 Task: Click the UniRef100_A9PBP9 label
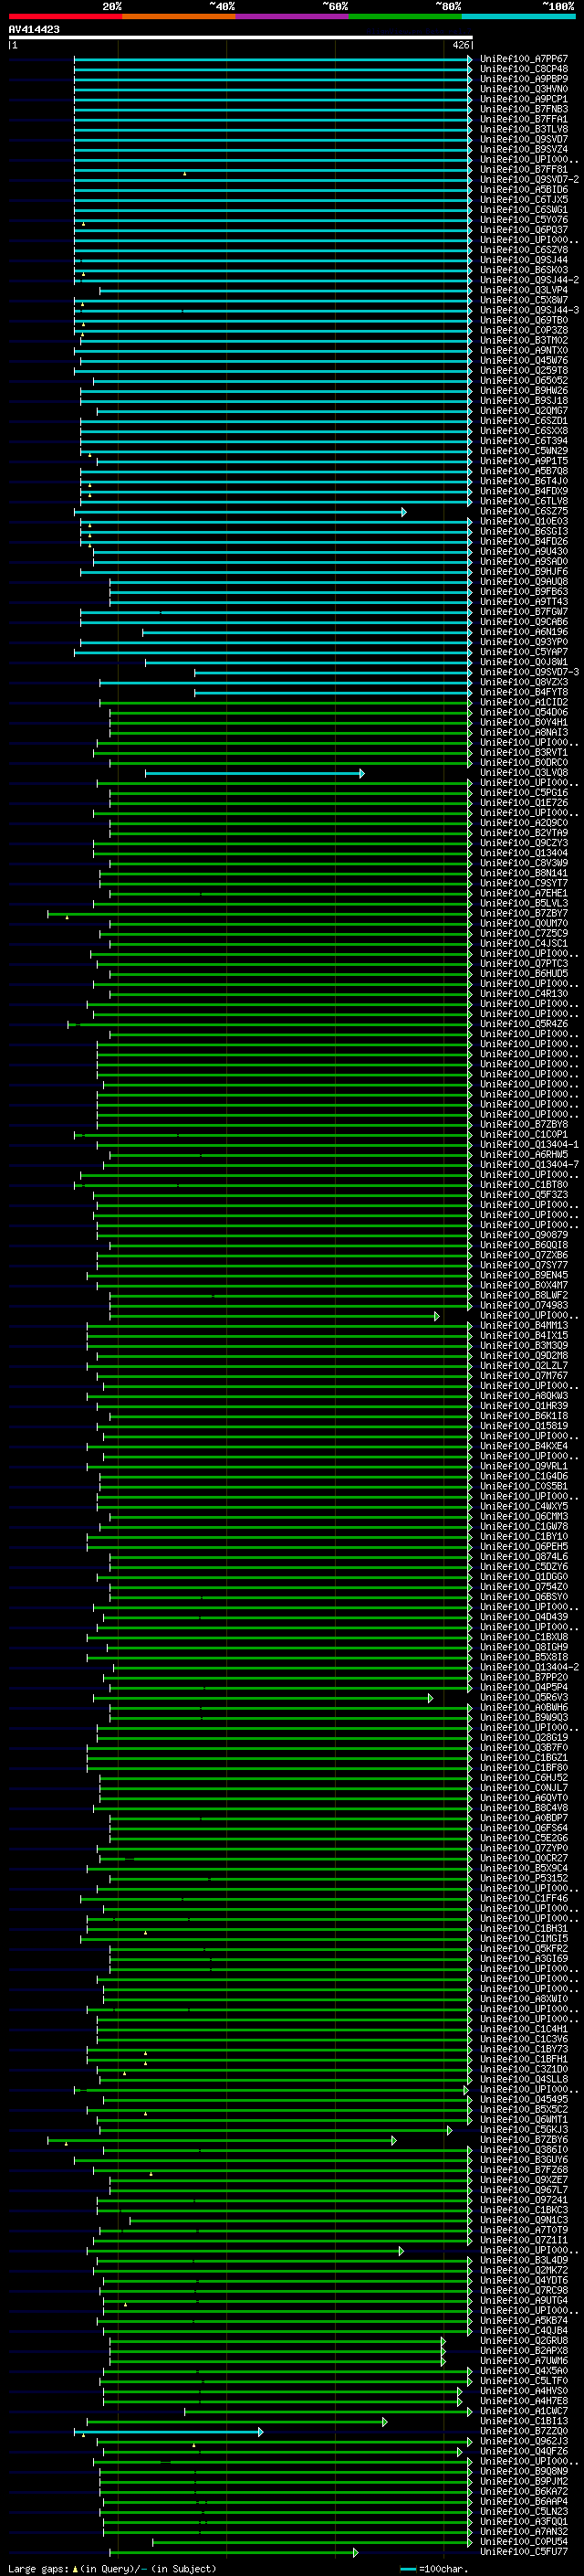523,79
